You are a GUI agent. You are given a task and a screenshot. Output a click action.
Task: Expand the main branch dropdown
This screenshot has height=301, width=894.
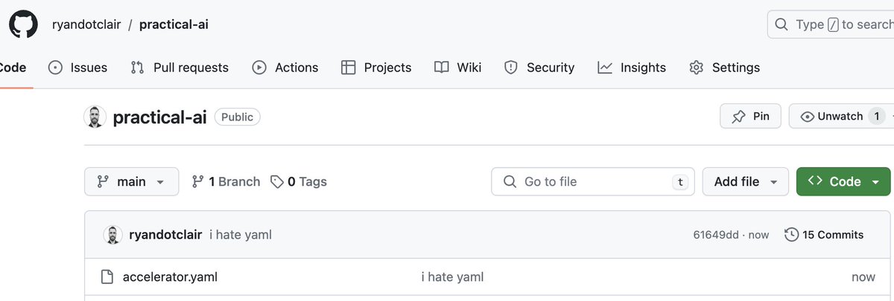pyautogui.click(x=132, y=181)
